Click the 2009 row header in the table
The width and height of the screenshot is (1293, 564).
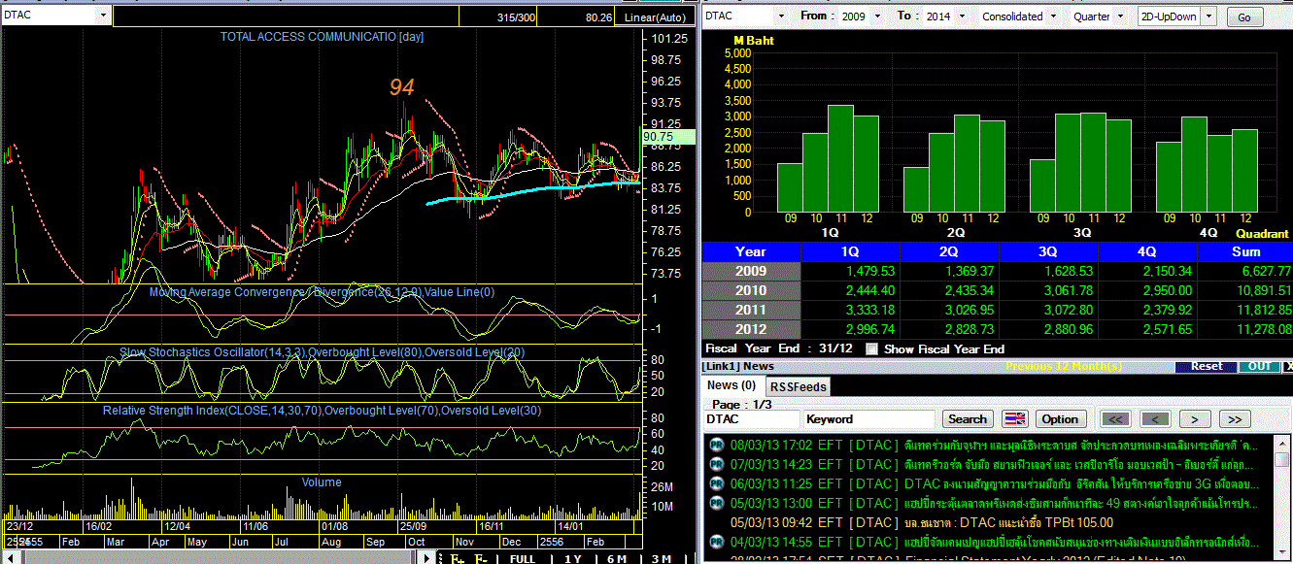click(751, 270)
